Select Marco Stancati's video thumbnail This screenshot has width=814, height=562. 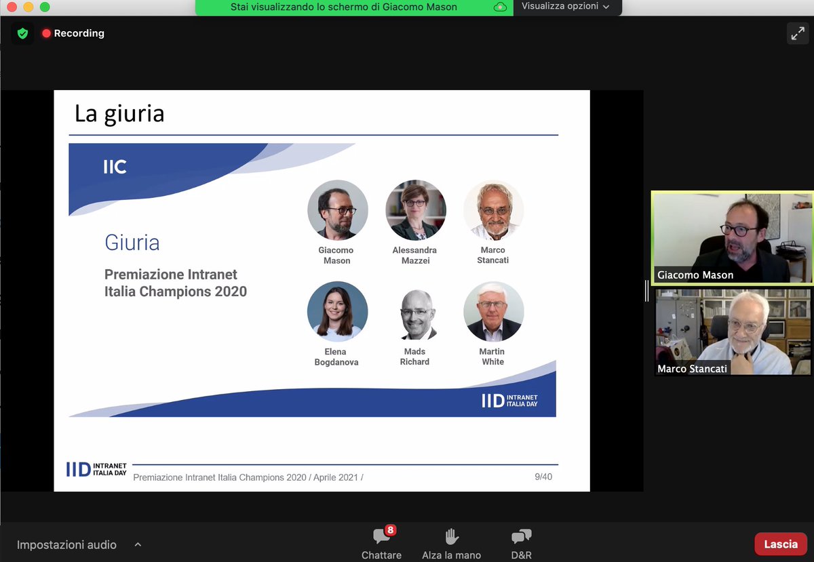click(733, 332)
